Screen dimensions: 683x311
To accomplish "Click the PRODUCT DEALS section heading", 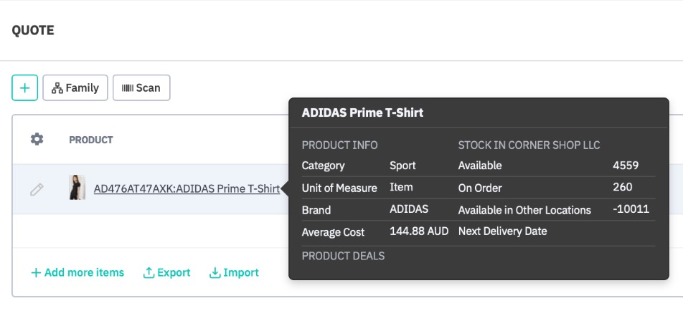I will coord(343,256).
